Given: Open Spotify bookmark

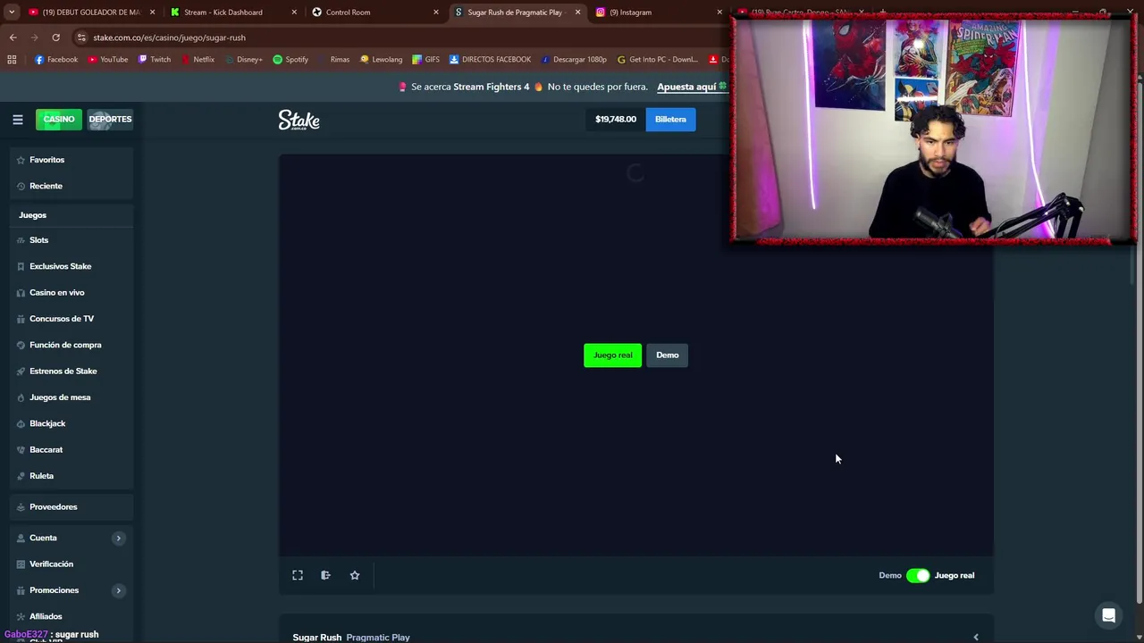Looking at the screenshot, I should coord(290,59).
